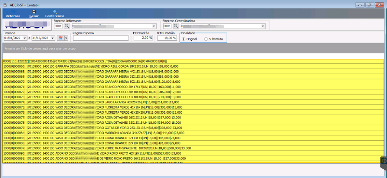Select the header row starting 0000|110|122022

pyautogui.click(x=193, y=61)
